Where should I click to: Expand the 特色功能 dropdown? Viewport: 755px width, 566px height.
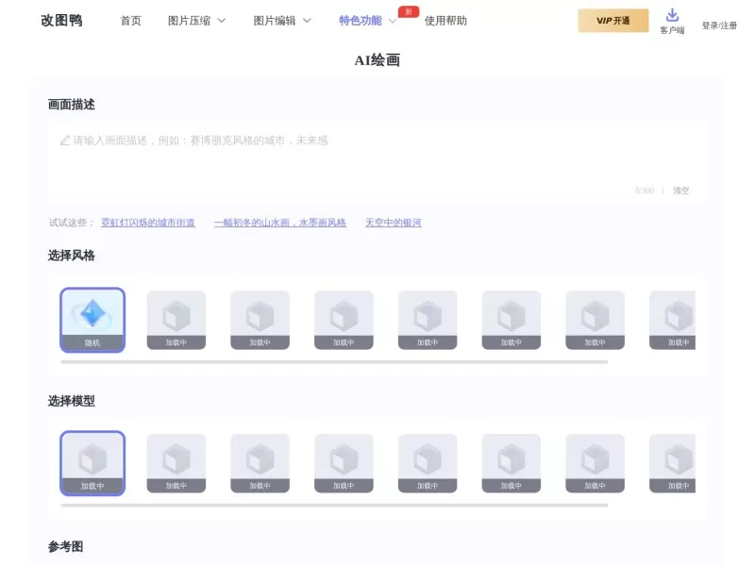[x=361, y=19]
